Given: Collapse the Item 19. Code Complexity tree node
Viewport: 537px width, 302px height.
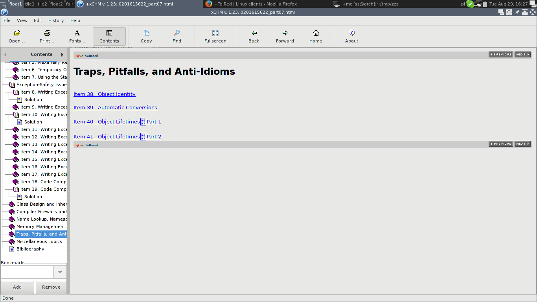Looking at the screenshot, I should tap(16, 189).
